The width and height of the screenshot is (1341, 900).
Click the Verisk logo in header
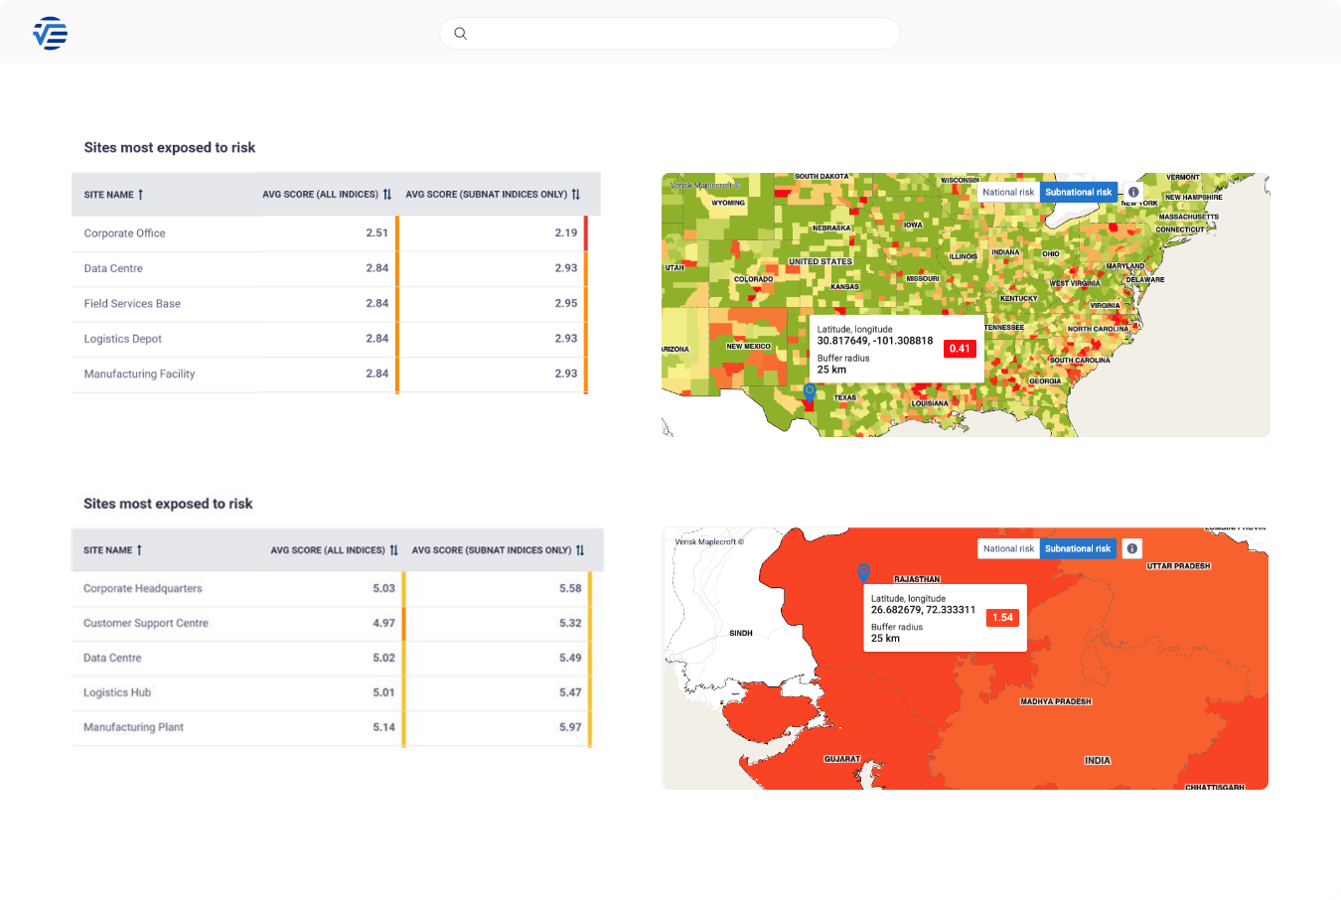(x=50, y=34)
